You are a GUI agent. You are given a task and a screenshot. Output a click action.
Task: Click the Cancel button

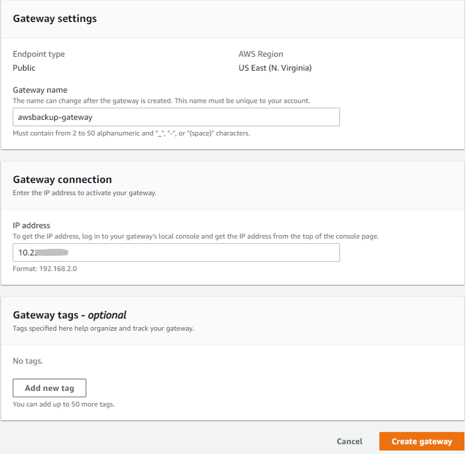[x=349, y=441]
